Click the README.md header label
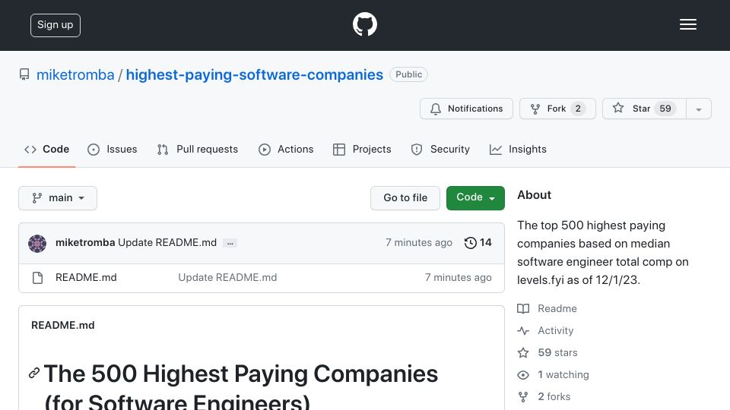This screenshot has height=410, width=730. pos(63,326)
